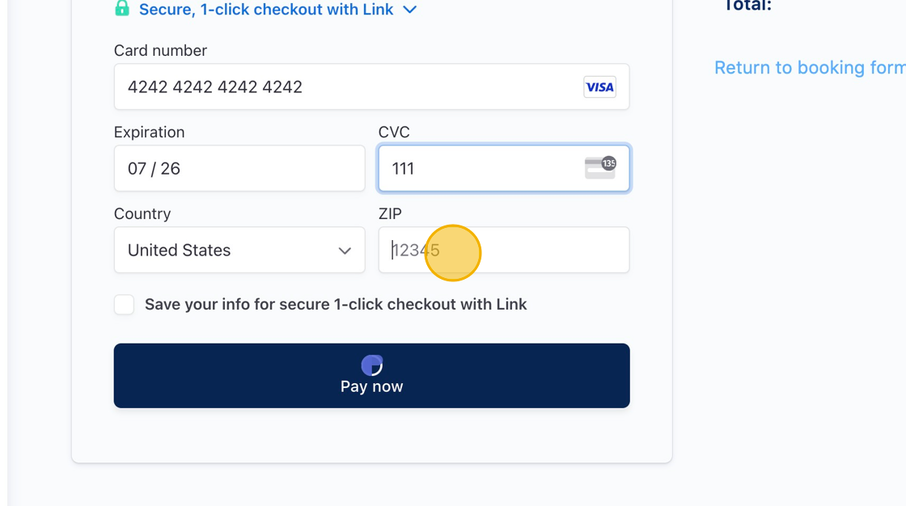Click the loading spinner above Pay now
The image size is (906, 506).
(371, 365)
